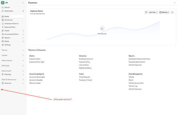Open the Unpaid Expense Claim report
The height and width of the screenshot is (115, 178).
137,62
